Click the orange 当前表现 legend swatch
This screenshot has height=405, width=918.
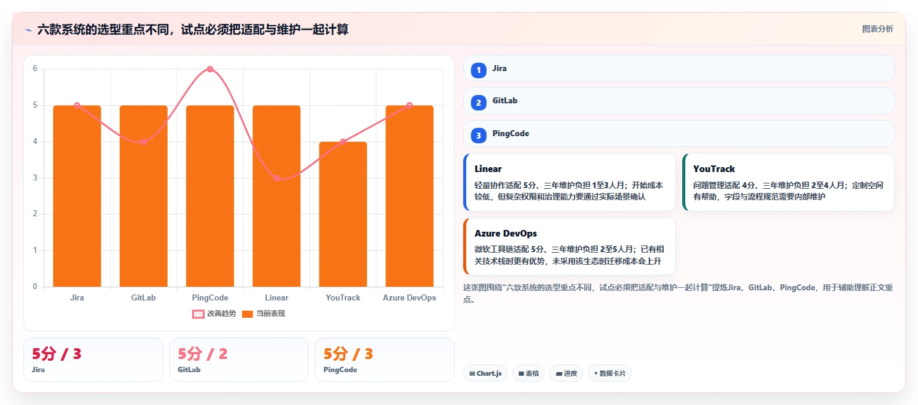[x=248, y=314]
